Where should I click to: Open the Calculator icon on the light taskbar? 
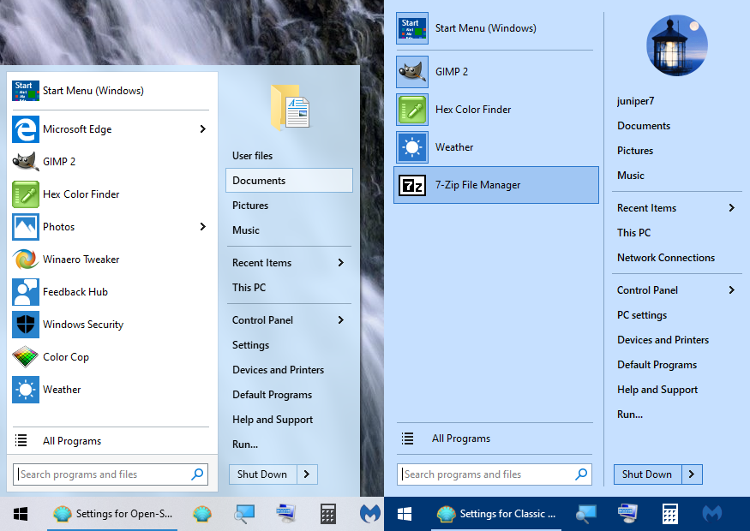point(327,514)
